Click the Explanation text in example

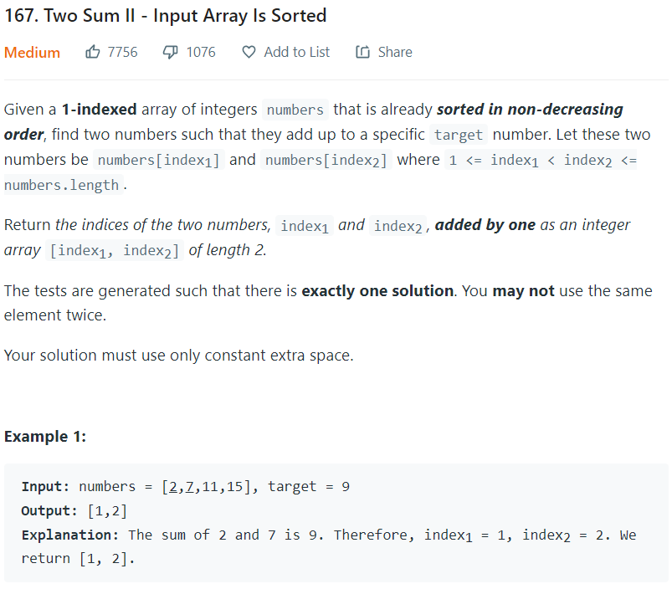click(329, 547)
